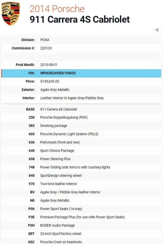Select the XSC Porsche Crest on headrests row

tap(81, 242)
